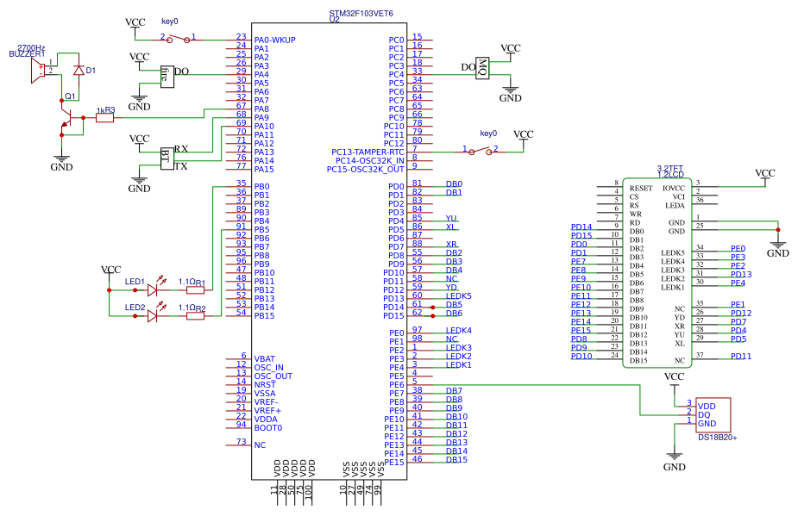Screen dimensions: 798x516
Task: Click the PE0 net label beside LEDK5 on LCD
Action: tap(738, 249)
